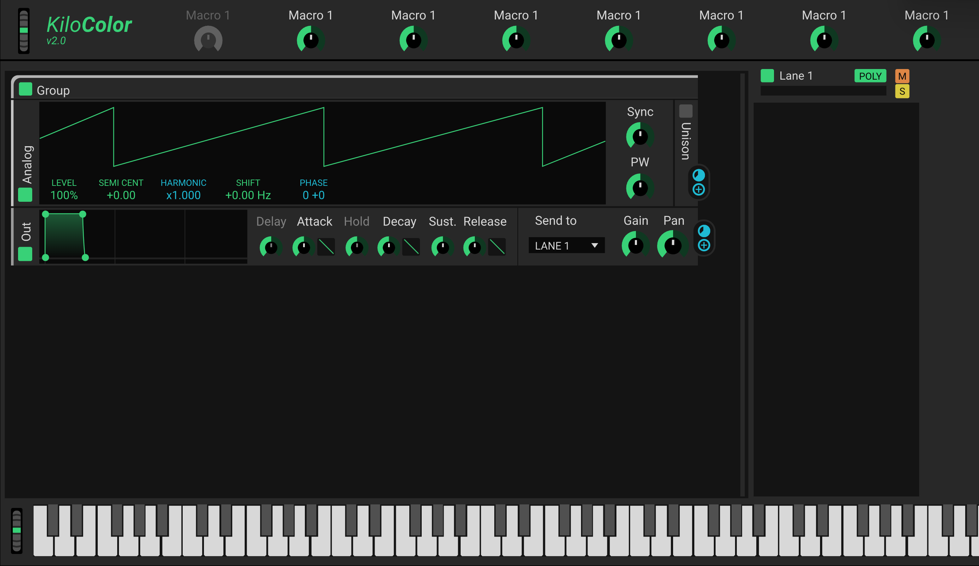Screen dimensions: 979x566
Task: Toggle the Unison enable square
Action: (x=685, y=111)
